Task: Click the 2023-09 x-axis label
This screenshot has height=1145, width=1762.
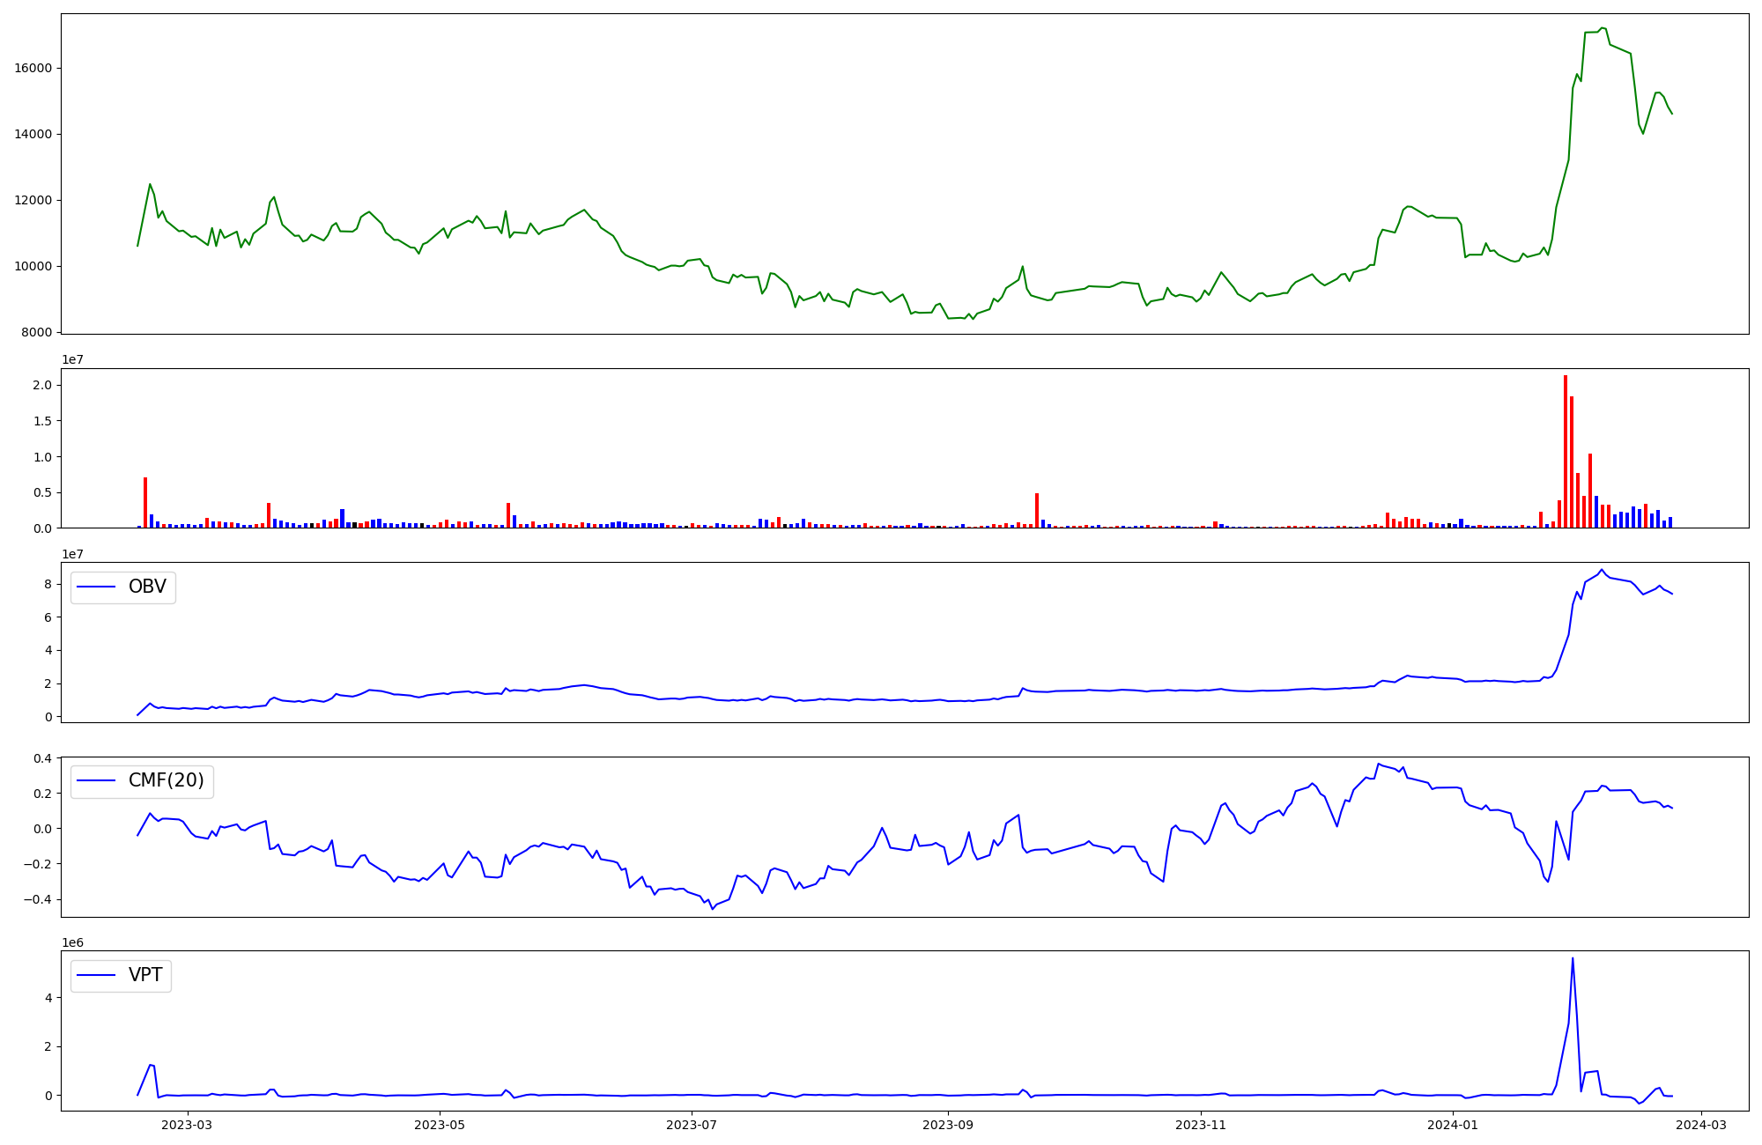Action: point(948,1125)
